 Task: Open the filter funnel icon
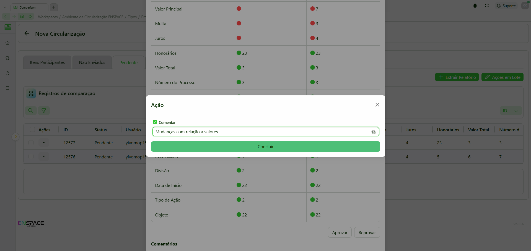[x=44, y=111]
